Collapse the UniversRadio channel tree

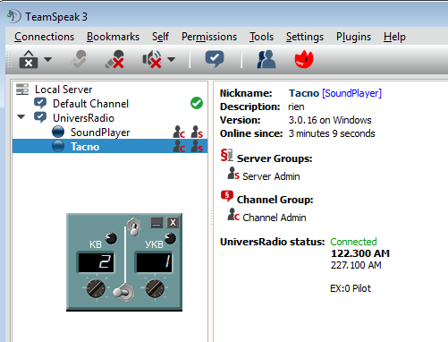tap(21, 116)
